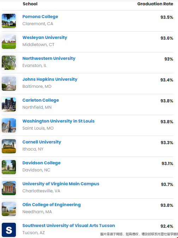Click the Johns Hopkins campus thumbnail

[9, 84]
